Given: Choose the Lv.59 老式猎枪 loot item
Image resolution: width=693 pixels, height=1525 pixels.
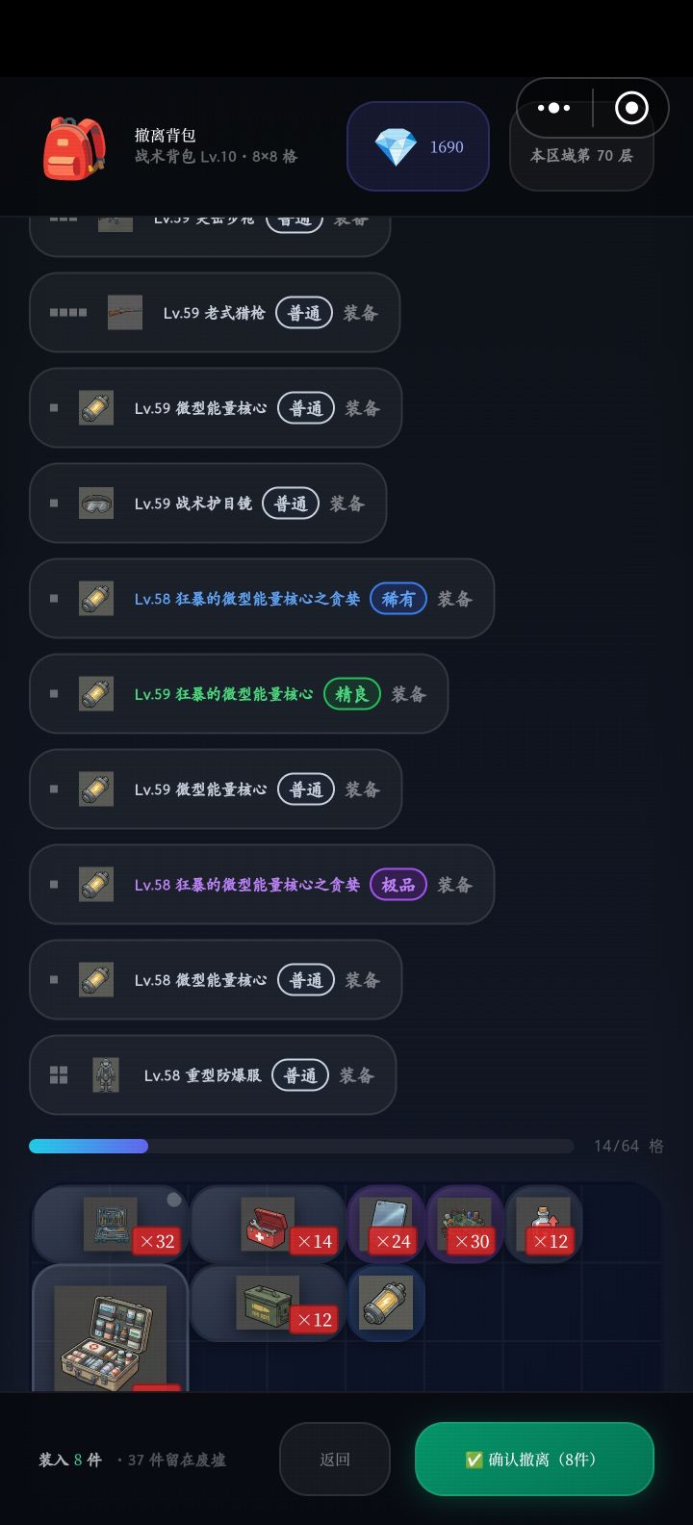Looking at the screenshot, I should point(215,313).
